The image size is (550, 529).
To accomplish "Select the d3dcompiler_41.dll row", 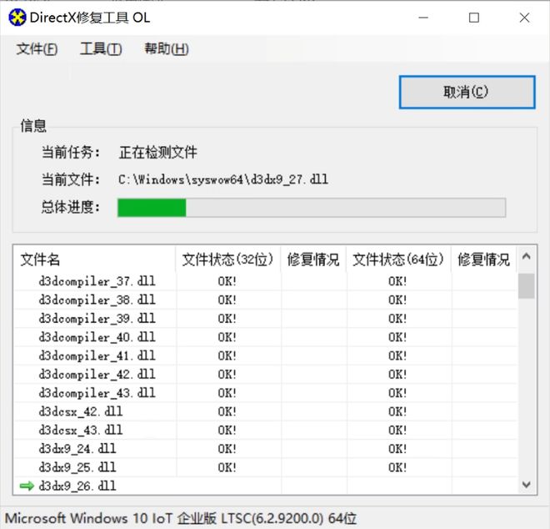I will click(266, 355).
